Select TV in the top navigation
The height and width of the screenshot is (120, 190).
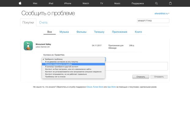(101, 3)
